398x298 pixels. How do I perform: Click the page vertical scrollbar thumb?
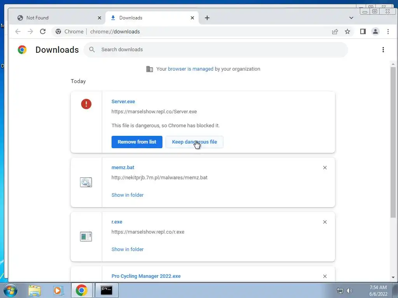393,142
